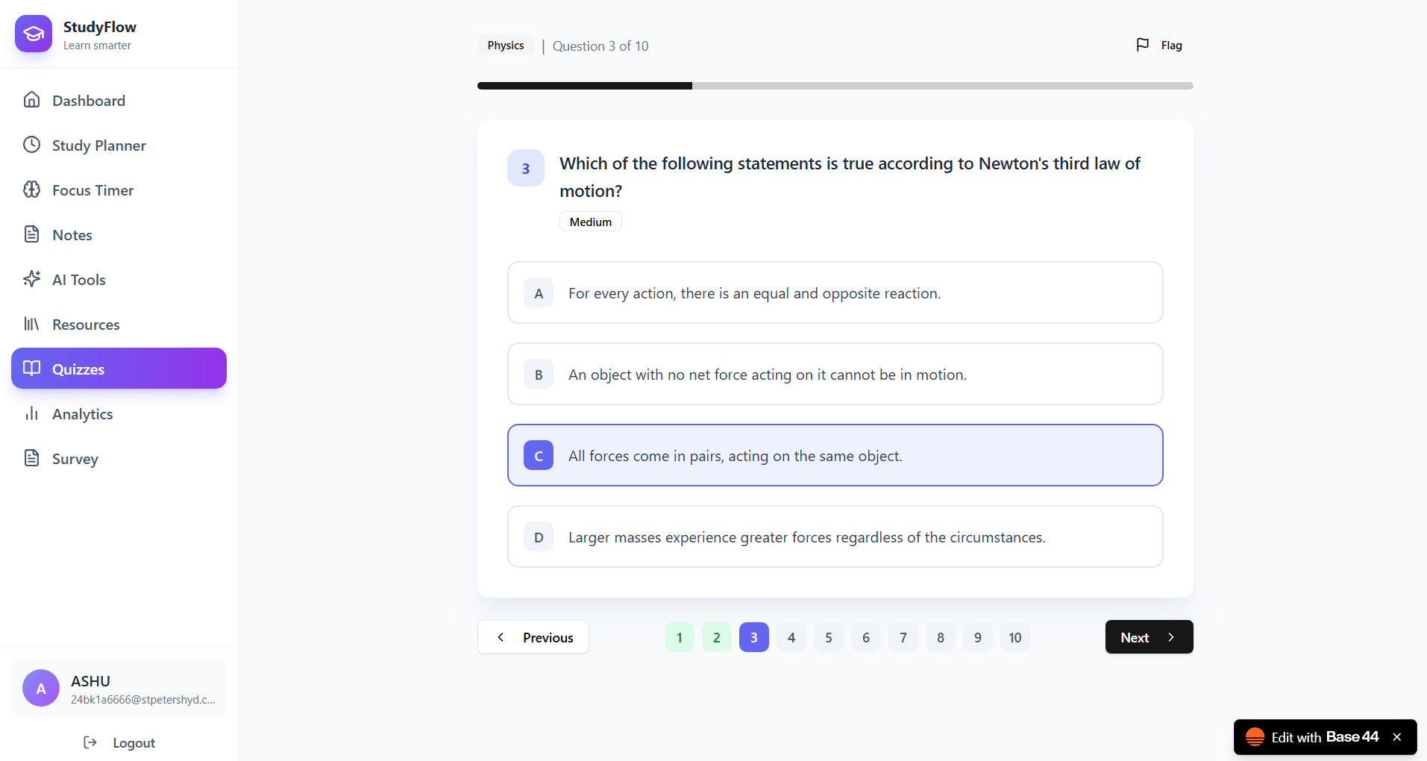Open the Dashboard menu item

click(119, 100)
